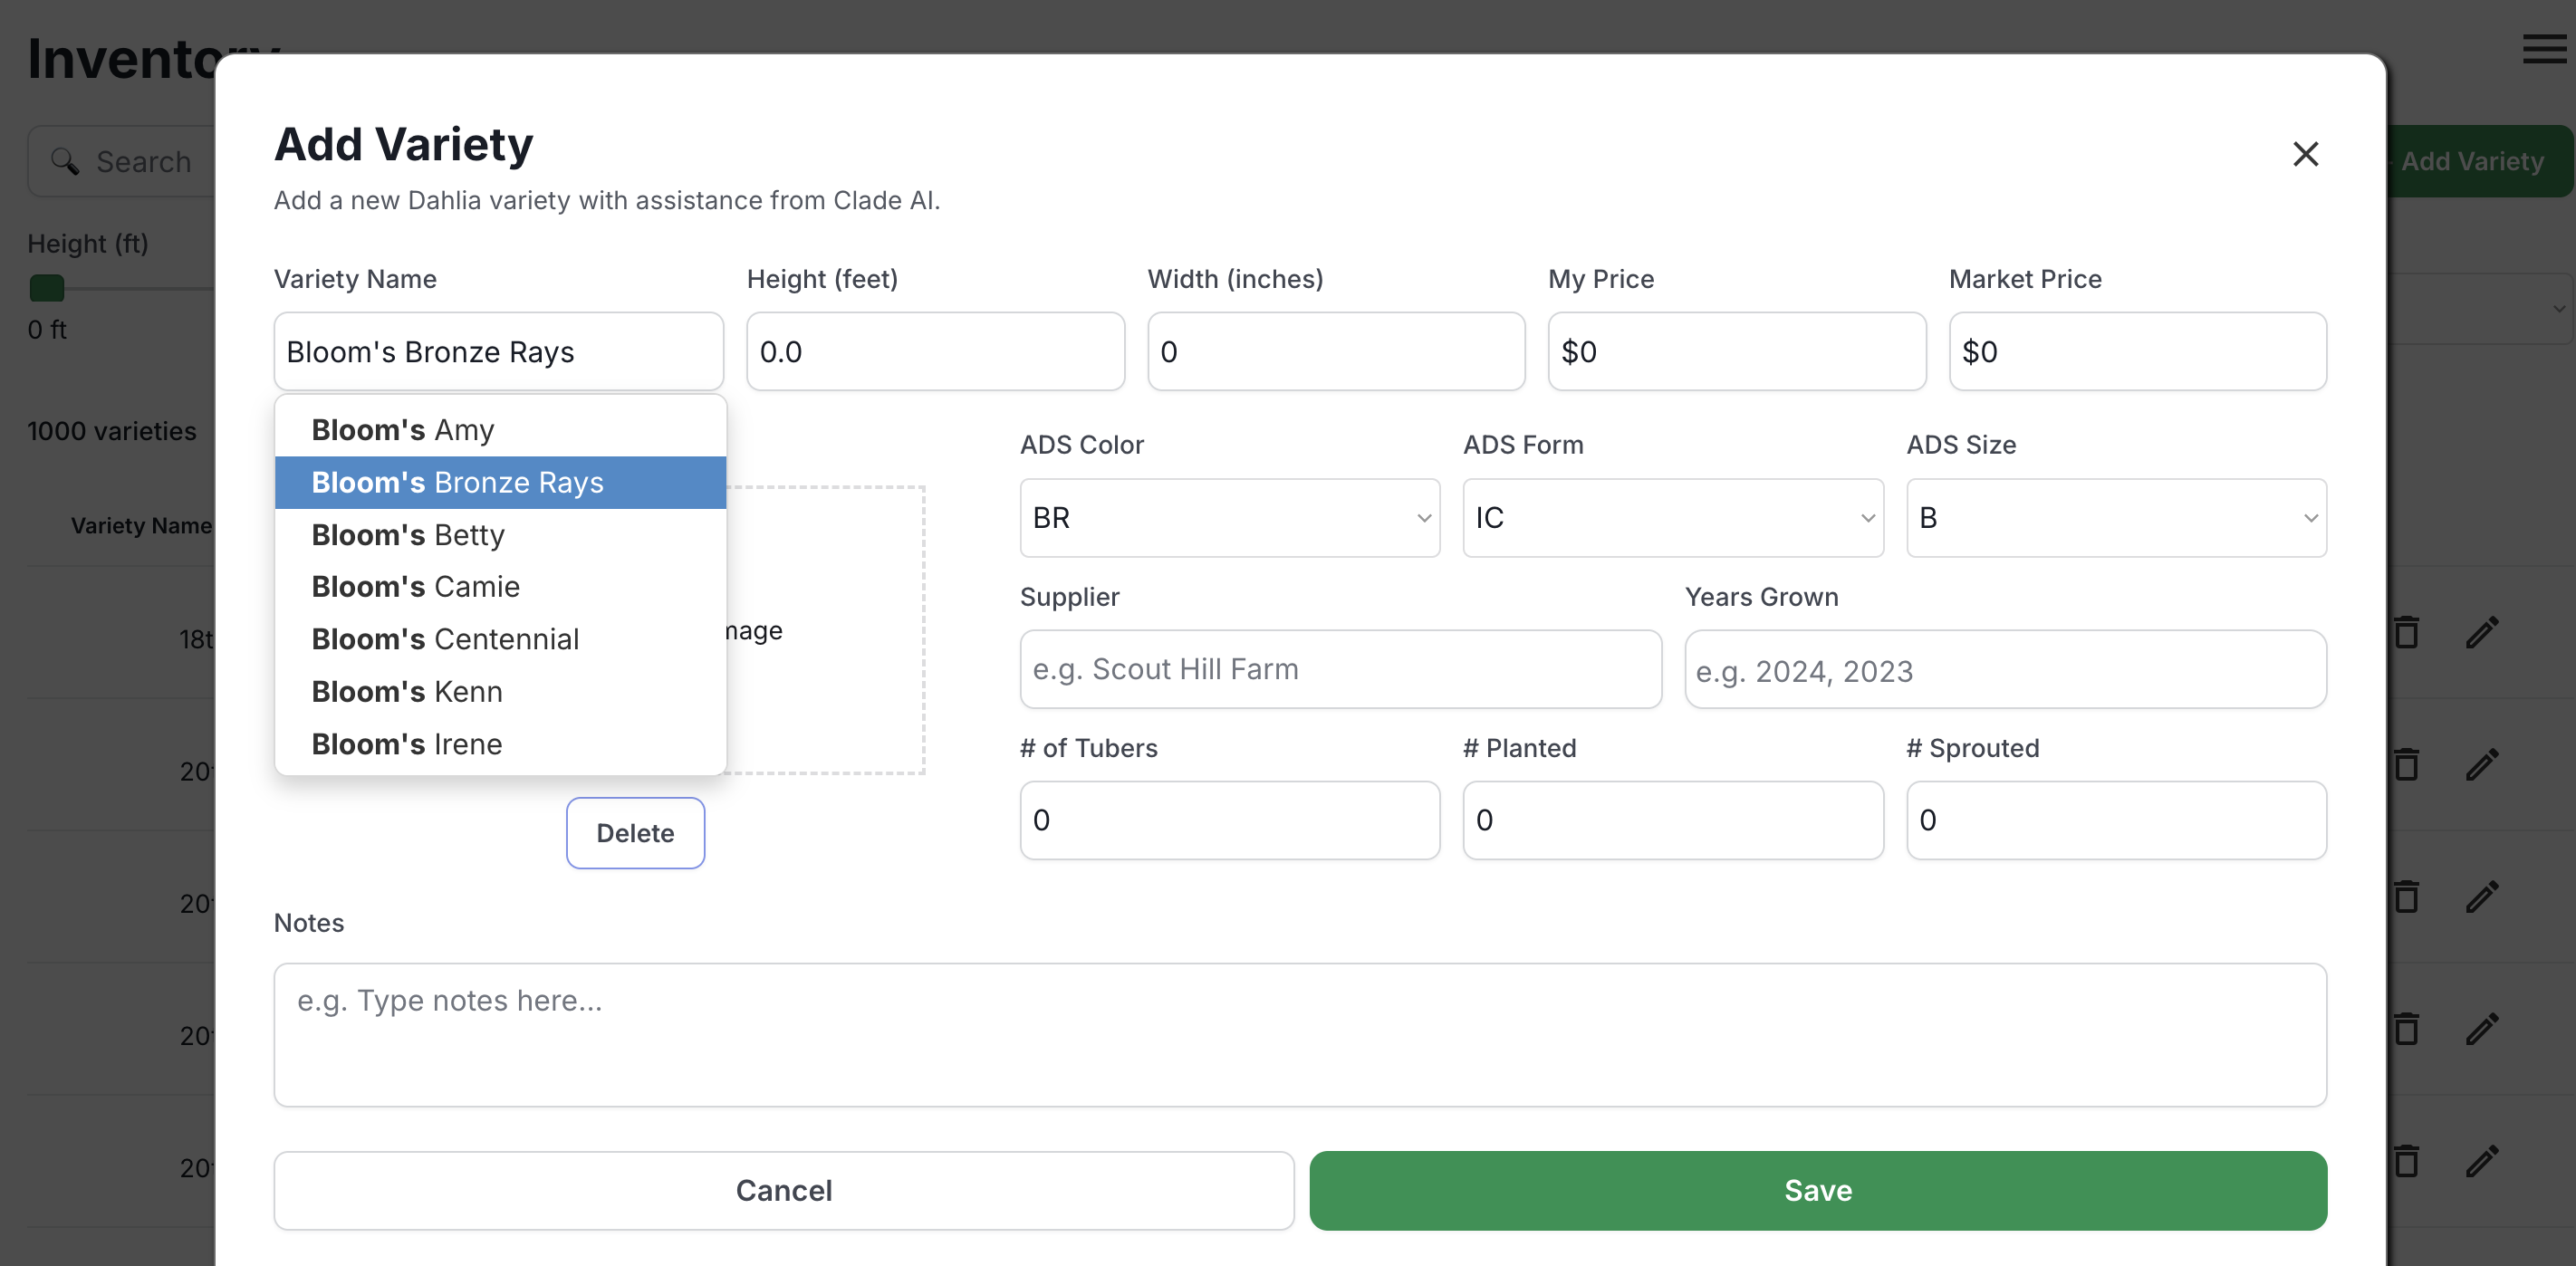Click the last row's trash delete icon

point(2406,1161)
